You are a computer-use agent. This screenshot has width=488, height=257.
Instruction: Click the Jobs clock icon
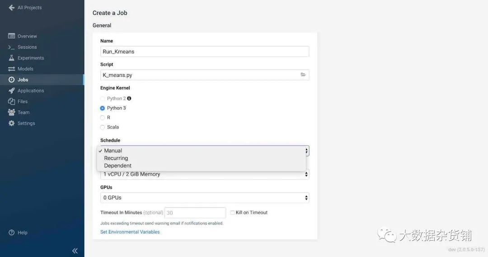(11, 80)
